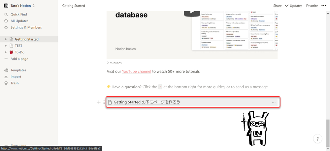
Task: Click the plus icon beside Add a page
Action: click(x=6, y=59)
